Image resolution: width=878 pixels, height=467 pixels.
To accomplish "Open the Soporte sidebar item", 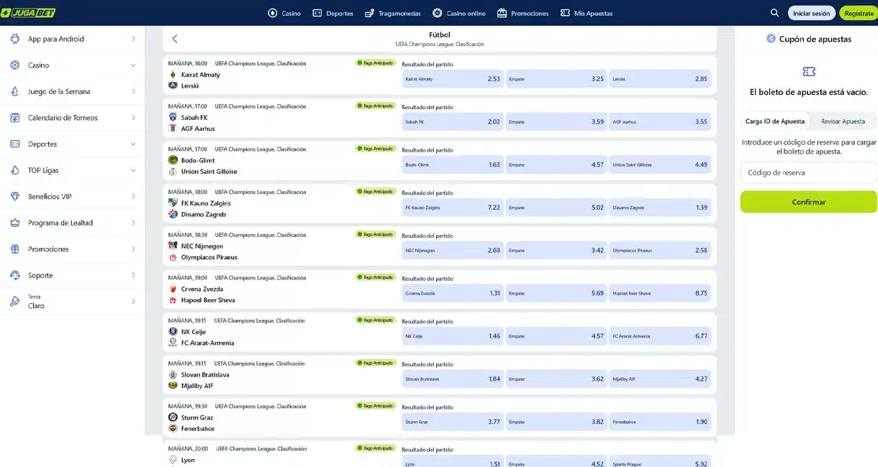I will coord(72,275).
